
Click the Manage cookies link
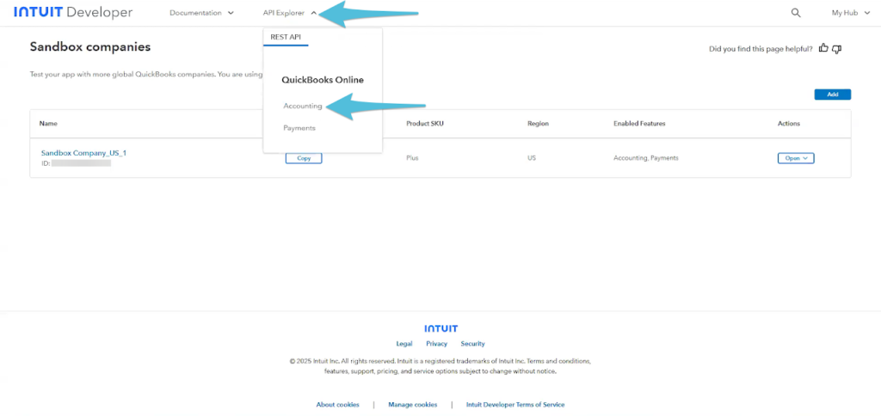pos(412,405)
